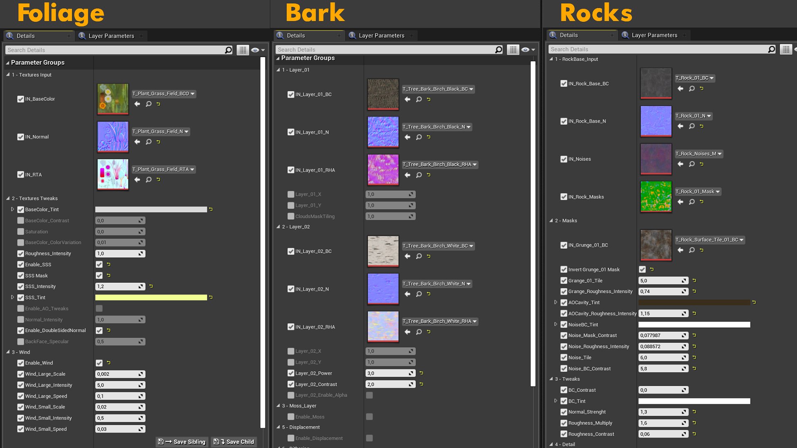The image size is (797, 448).
Task: Toggle the Enable_Wind value checkbox
Action: [x=99, y=363]
